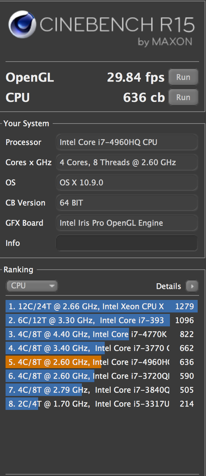Screen dimensions: 206x476
Task: Select the highlighted orange i7-4960HQ entry
Action: pyautogui.click(x=102, y=362)
